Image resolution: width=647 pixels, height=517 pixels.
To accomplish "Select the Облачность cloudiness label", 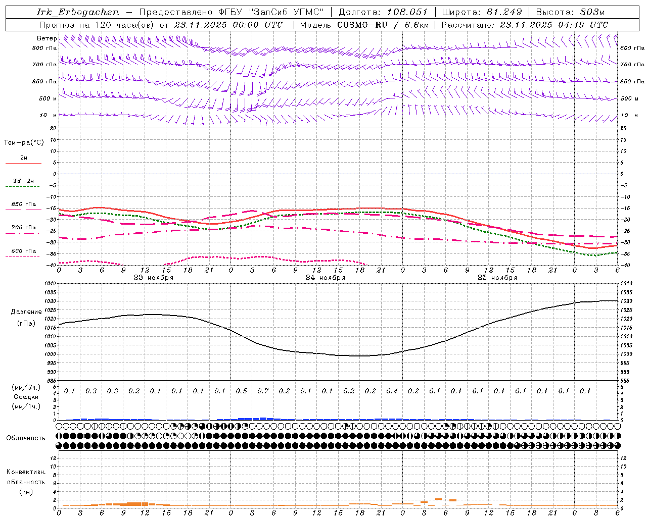I will [x=26, y=438].
